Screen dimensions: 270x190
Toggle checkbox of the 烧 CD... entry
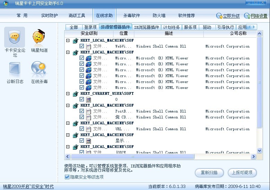point(82,117)
